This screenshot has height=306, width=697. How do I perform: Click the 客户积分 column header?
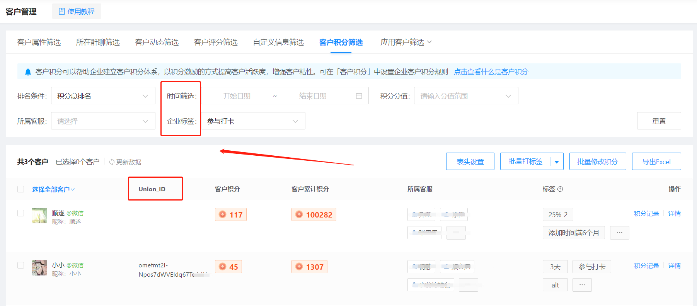(227, 189)
